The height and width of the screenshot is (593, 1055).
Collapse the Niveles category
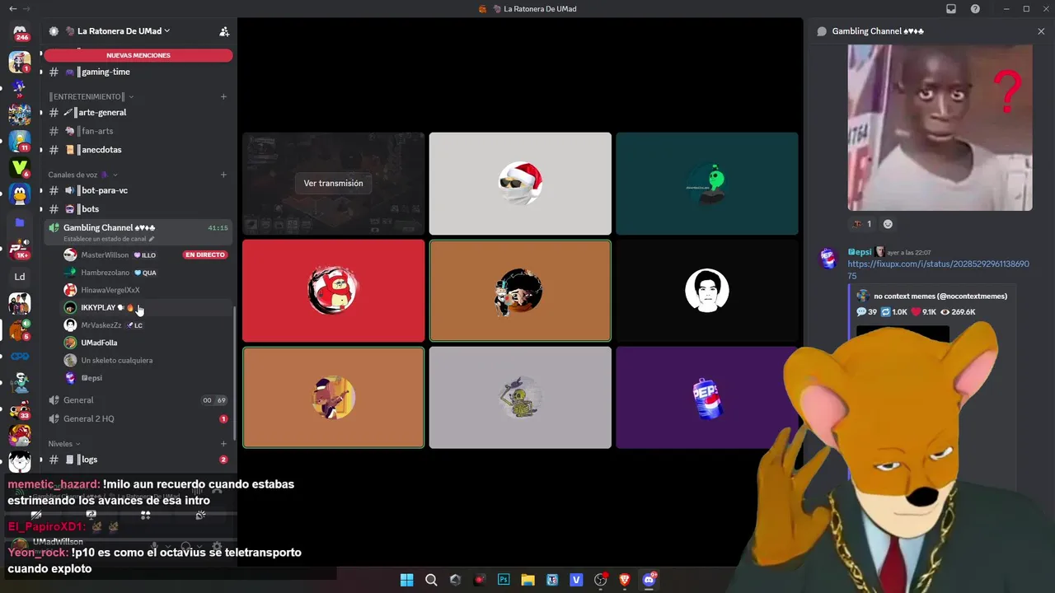(x=64, y=443)
